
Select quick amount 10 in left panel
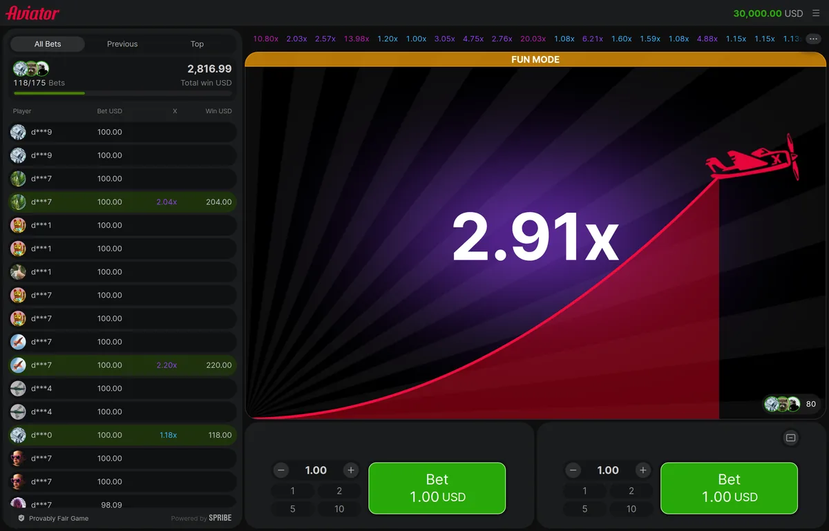point(339,509)
